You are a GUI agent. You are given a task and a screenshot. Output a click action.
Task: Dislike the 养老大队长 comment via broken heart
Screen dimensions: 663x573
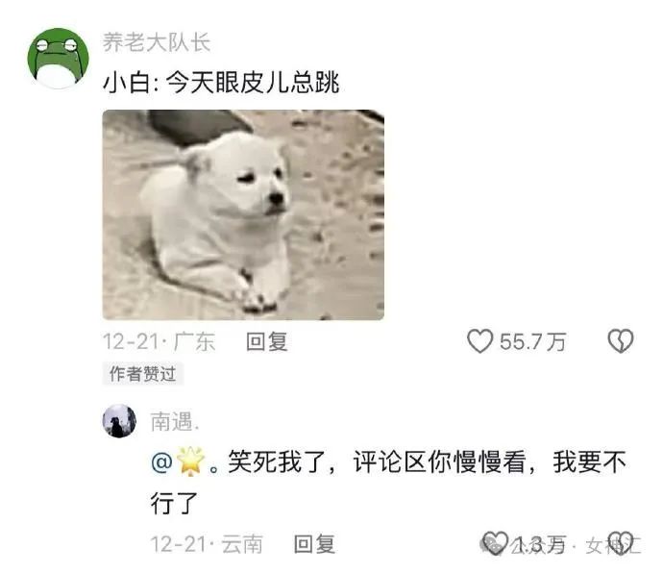(621, 341)
